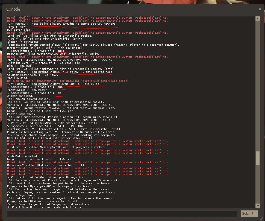Click the 'chiken suicided.' log line

click(20, 96)
